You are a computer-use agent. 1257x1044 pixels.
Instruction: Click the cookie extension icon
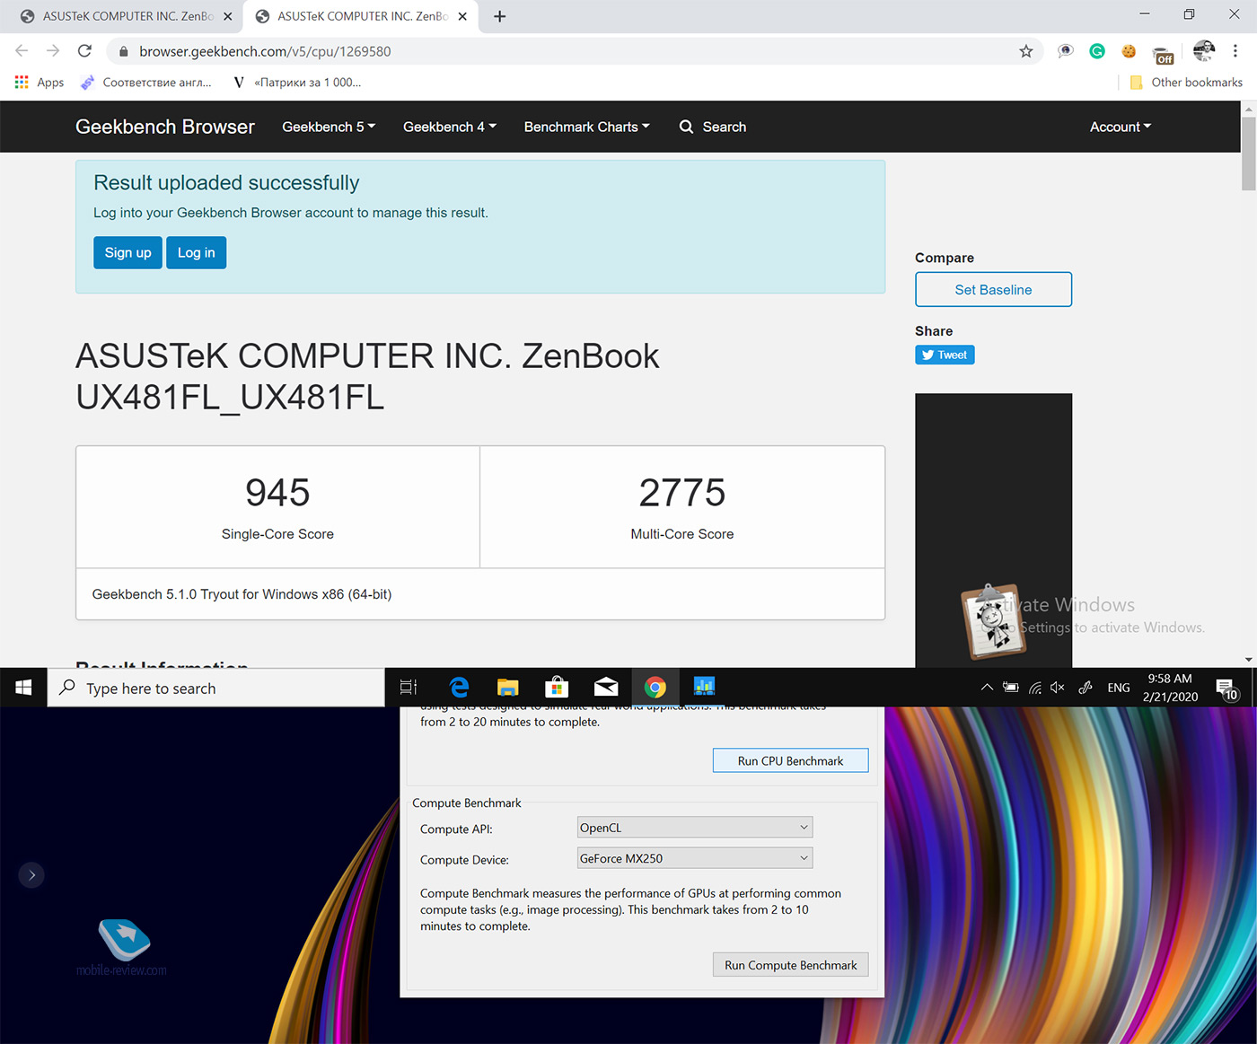click(x=1129, y=51)
